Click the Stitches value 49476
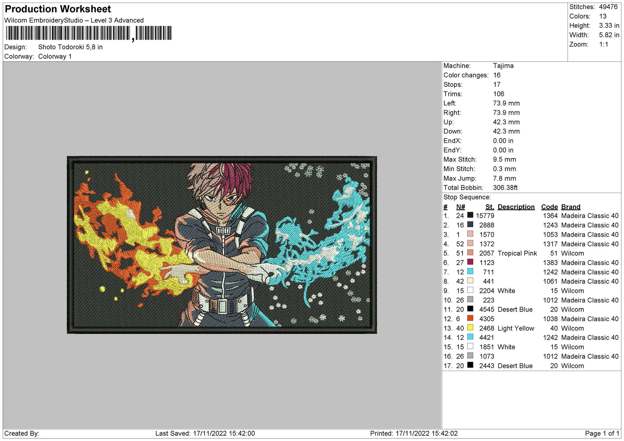Screen dimensions: 624x441 [x=608, y=7]
